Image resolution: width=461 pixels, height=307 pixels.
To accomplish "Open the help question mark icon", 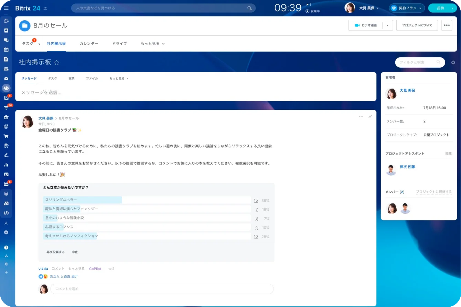I will (x=6, y=248).
